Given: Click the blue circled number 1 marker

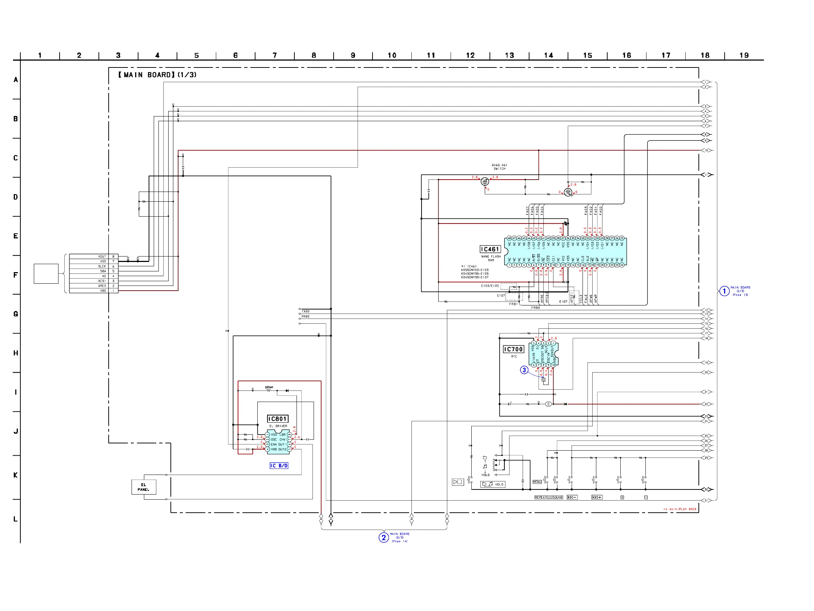Looking at the screenshot, I should [724, 291].
